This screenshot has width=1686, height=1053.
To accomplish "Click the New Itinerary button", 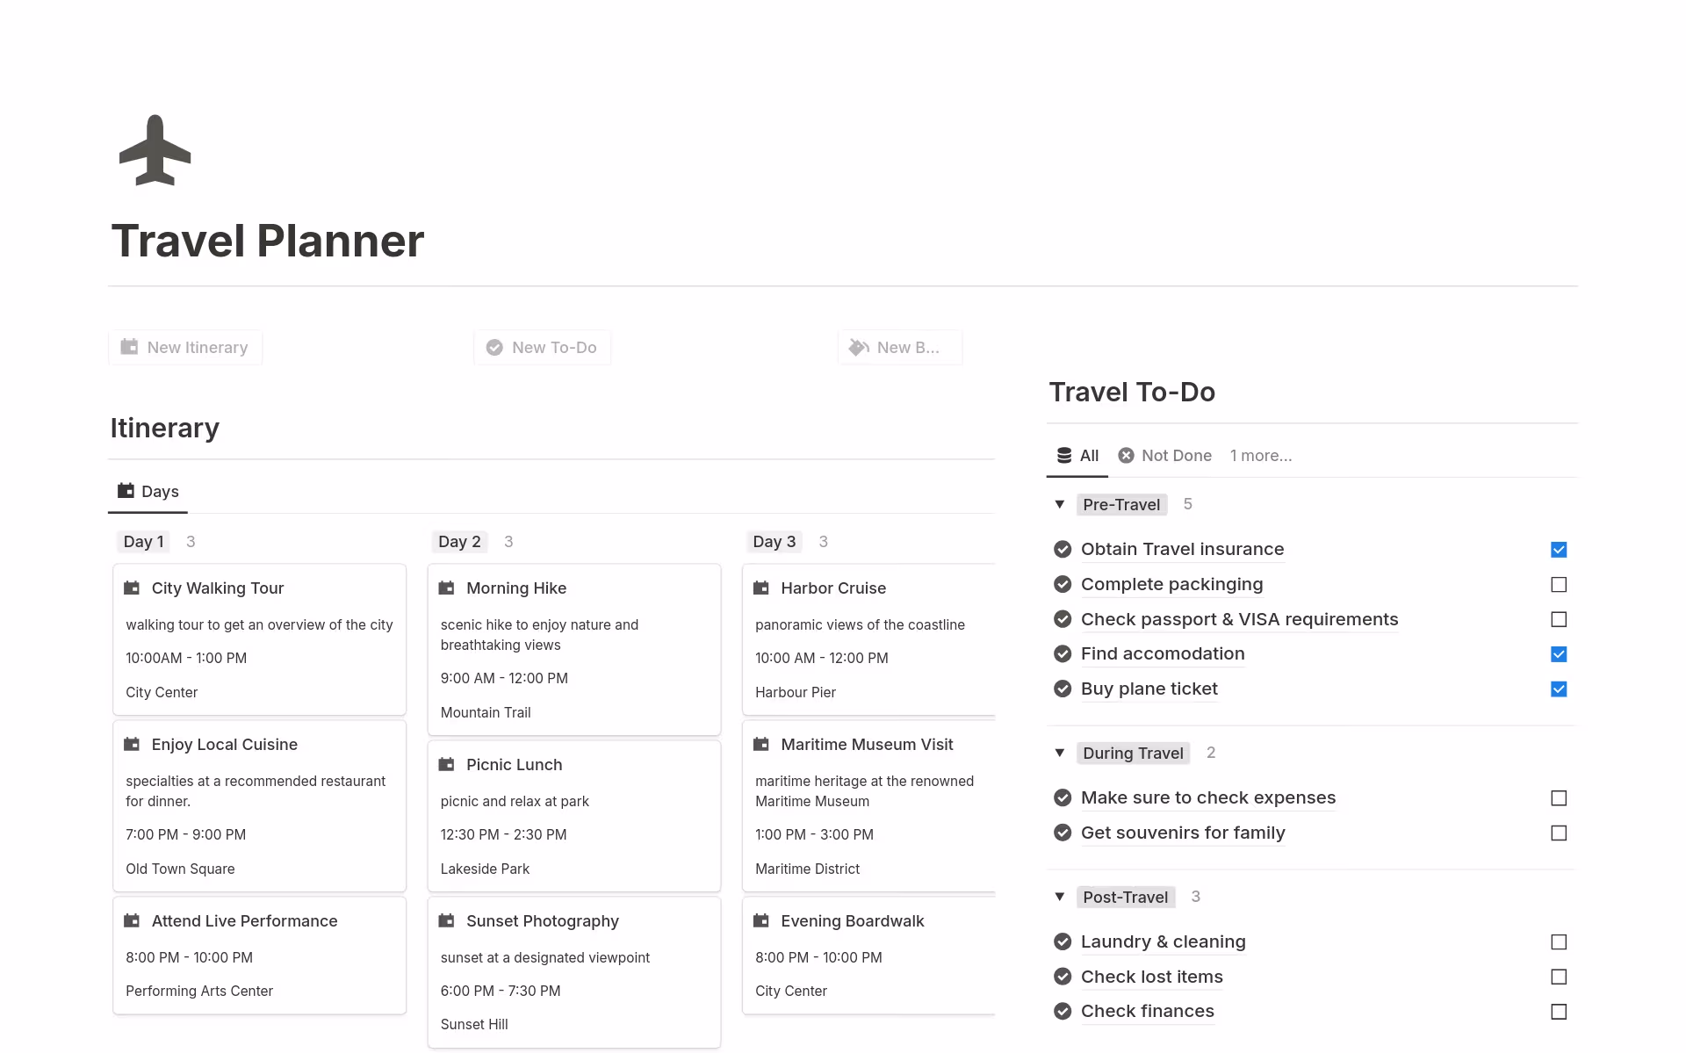I will click(x=184, y=347).
